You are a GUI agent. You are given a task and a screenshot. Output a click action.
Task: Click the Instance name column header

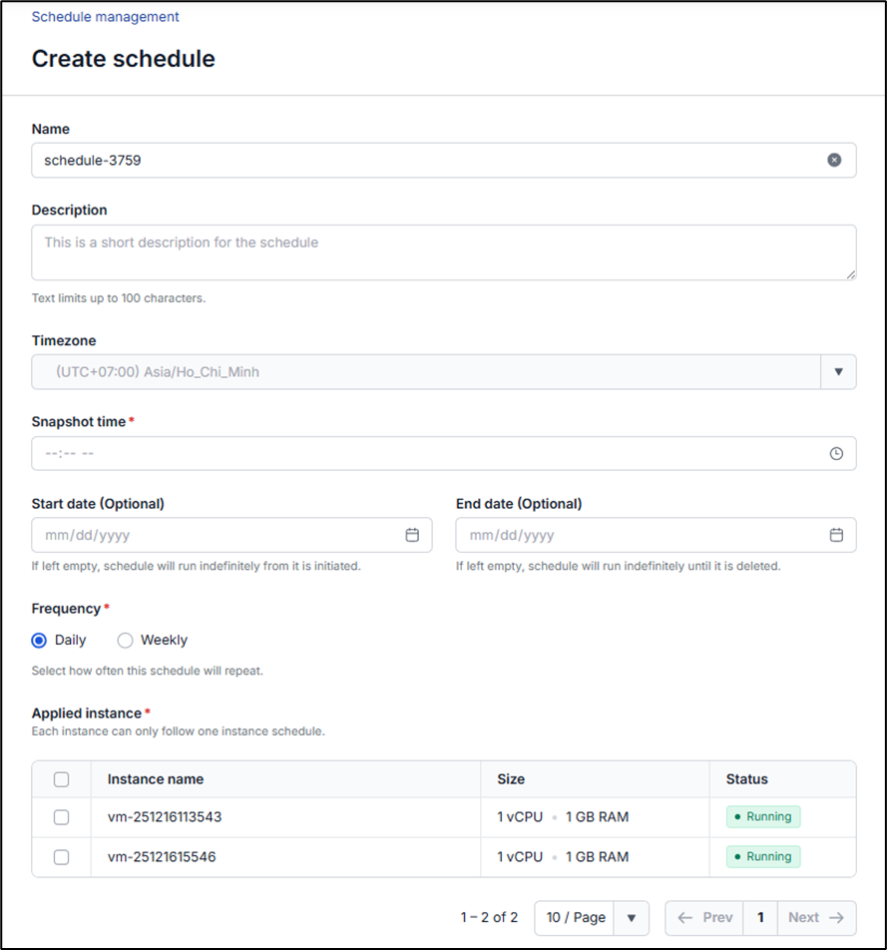(x=156, y=779)
